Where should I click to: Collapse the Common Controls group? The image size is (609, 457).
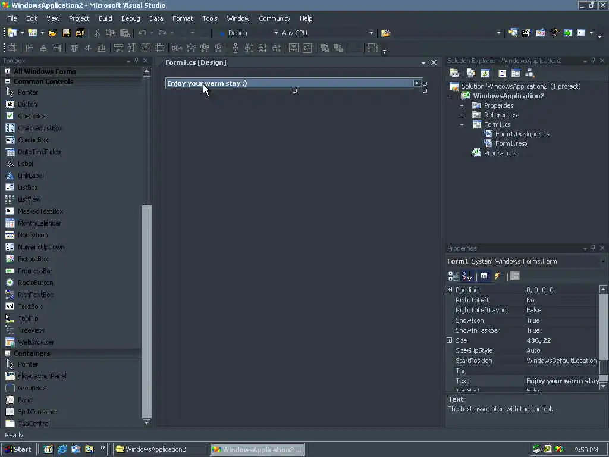pos(7,81)
